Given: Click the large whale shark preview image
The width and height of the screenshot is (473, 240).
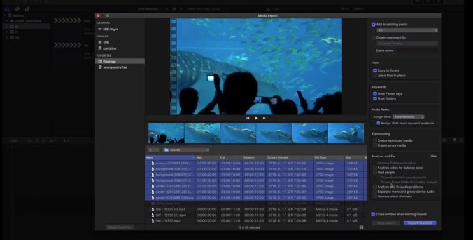Looking at the screenshot, I should pyautogui.click(x=256, y=67).
